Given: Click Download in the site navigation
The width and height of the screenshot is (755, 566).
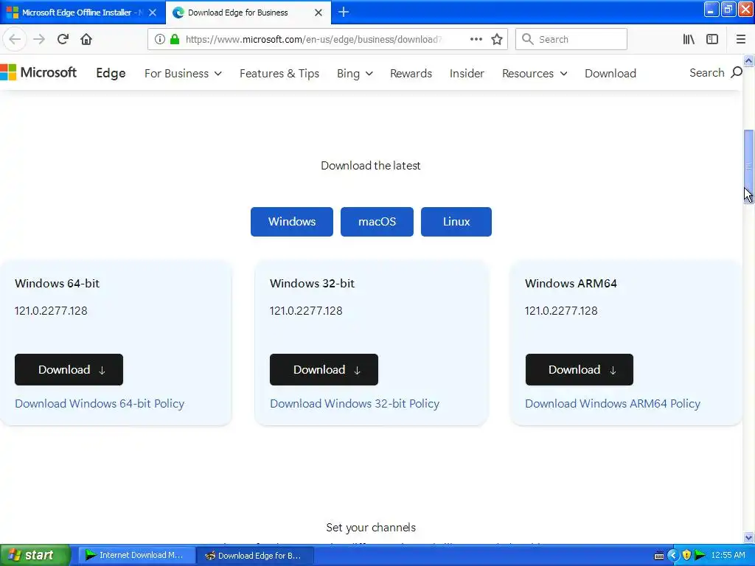Looking at the screenshot, I should 610,73.
